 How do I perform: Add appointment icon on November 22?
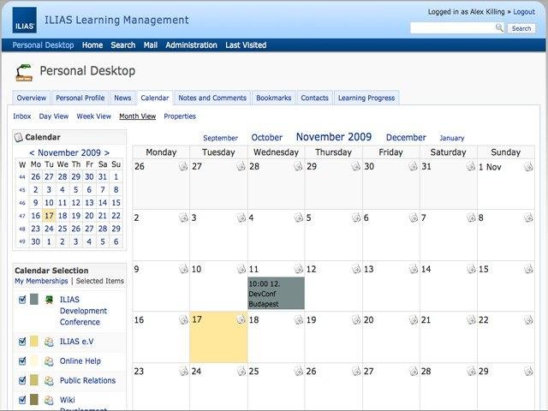point(528,319)
